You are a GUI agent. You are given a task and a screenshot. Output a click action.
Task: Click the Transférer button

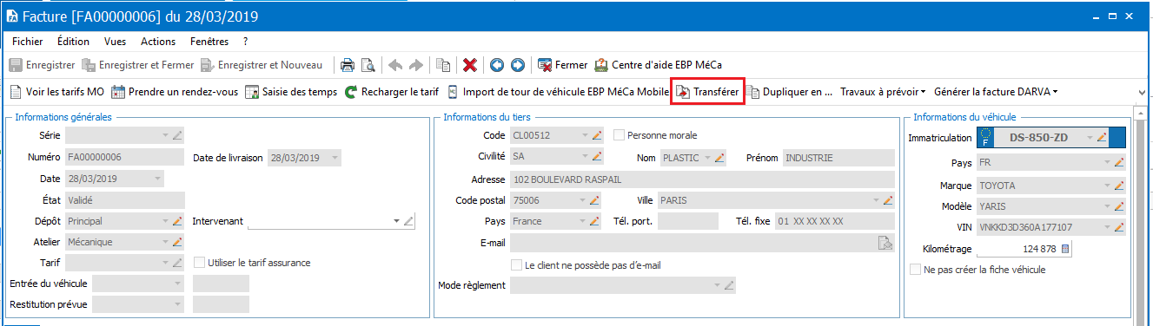click(708, 91)
